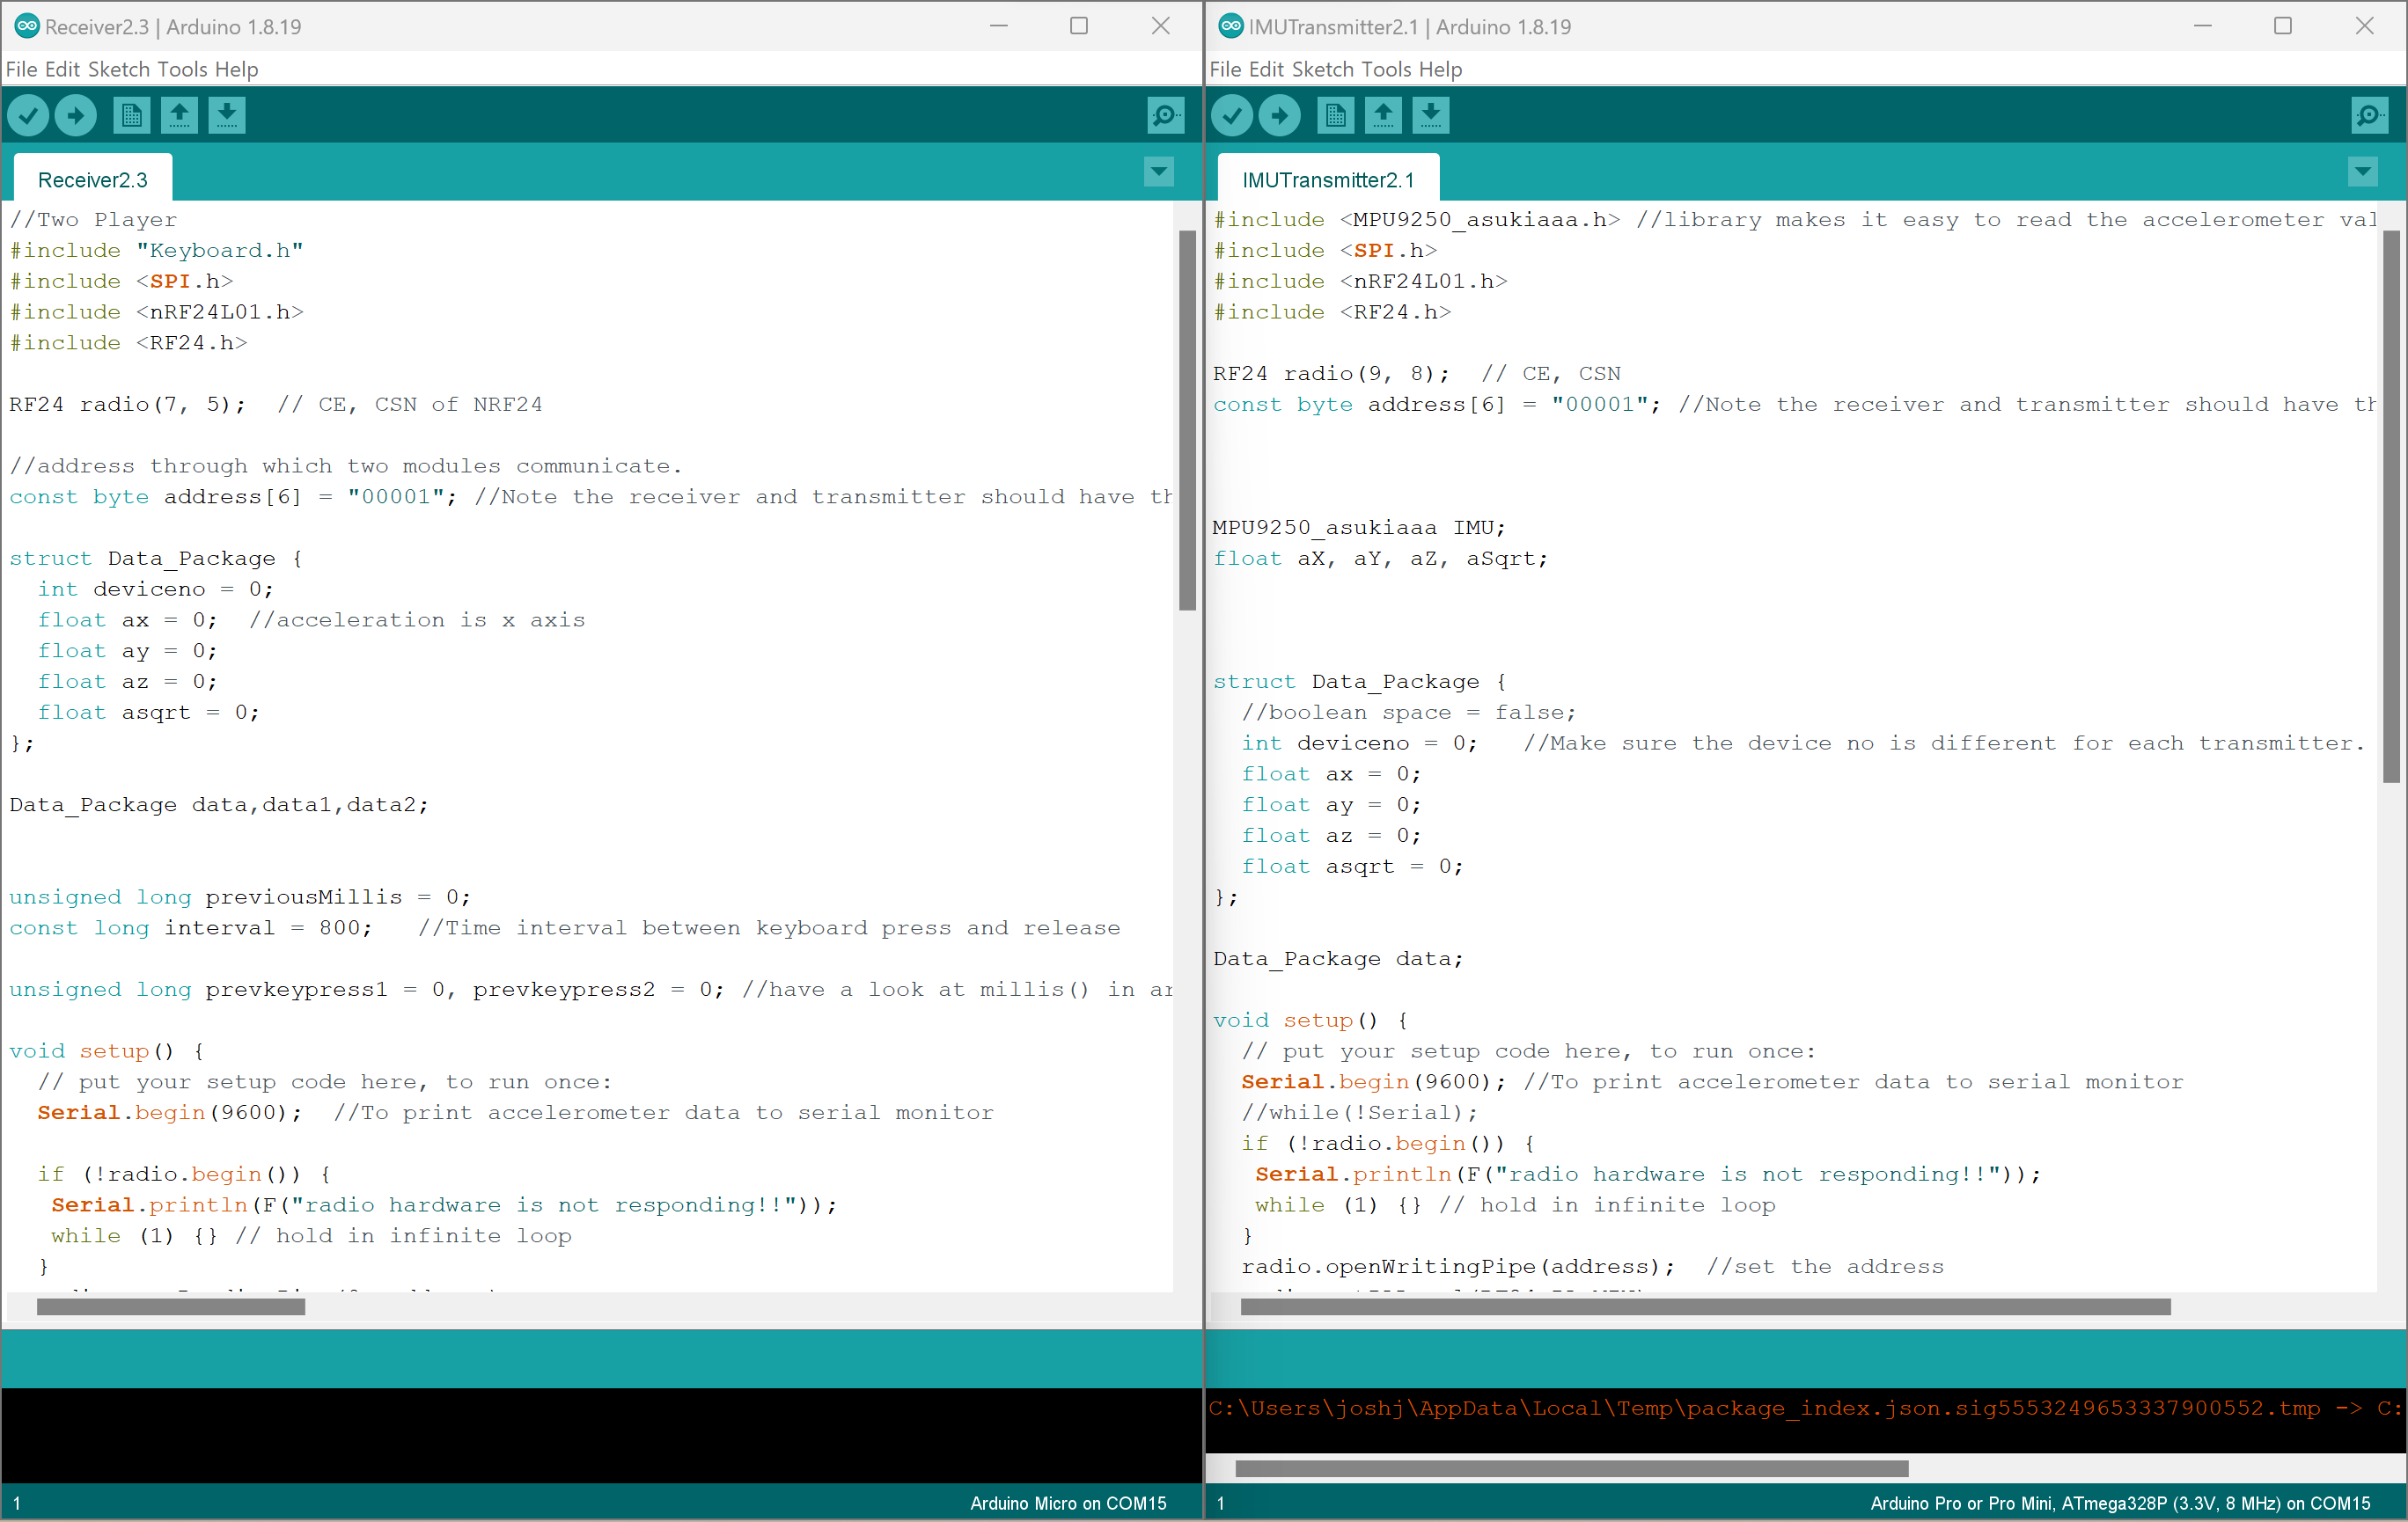Select the IMUTransmitter2.1 sketch tab
Image resolution: width=2408 pixels, height=1522 pixels.
(1327, 178)
